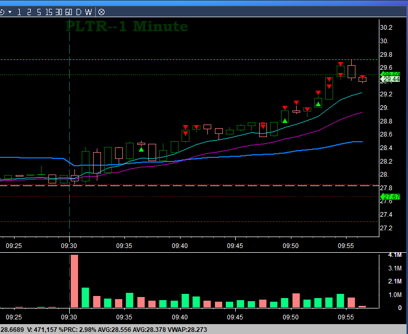Switch chart to 1-minute interval
The image size is (408, 334).
pyautogui.click(x=19, y=12)
